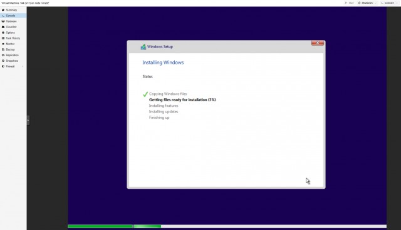Click the "Status" label
This screenshot has width=401, height=230.
[148, 76]
